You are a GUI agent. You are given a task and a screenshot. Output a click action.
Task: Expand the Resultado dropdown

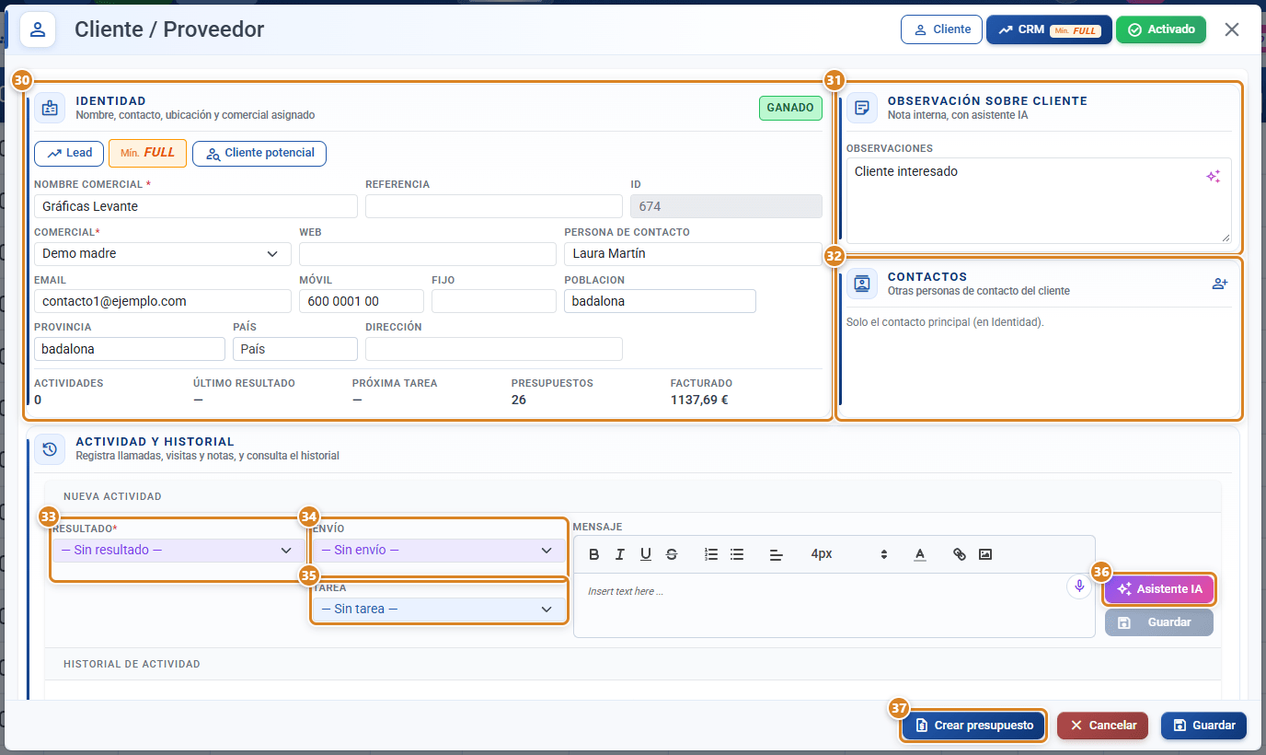click(x=178, y=551)
